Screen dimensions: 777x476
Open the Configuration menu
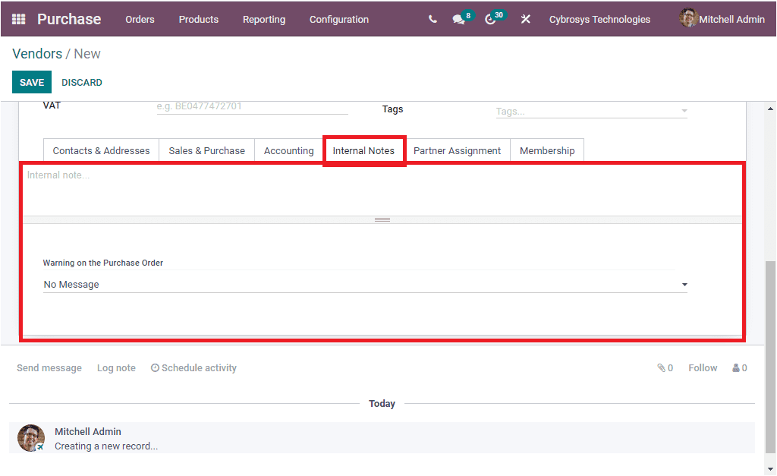click(338, 20)
